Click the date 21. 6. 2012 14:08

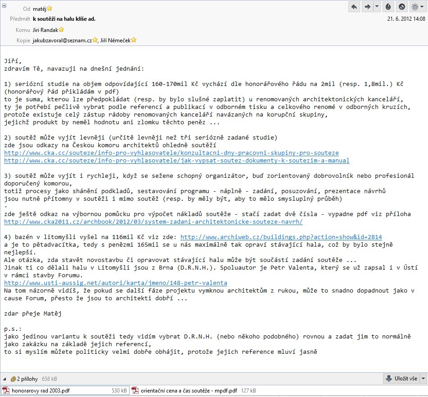[x=406, y=19]
